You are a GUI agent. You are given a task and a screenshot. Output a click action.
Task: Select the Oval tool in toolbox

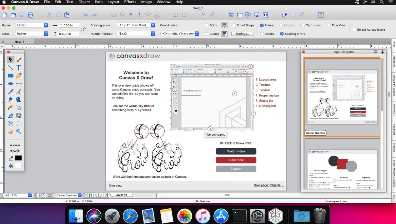pyautogui.click(x=10, y=84)
